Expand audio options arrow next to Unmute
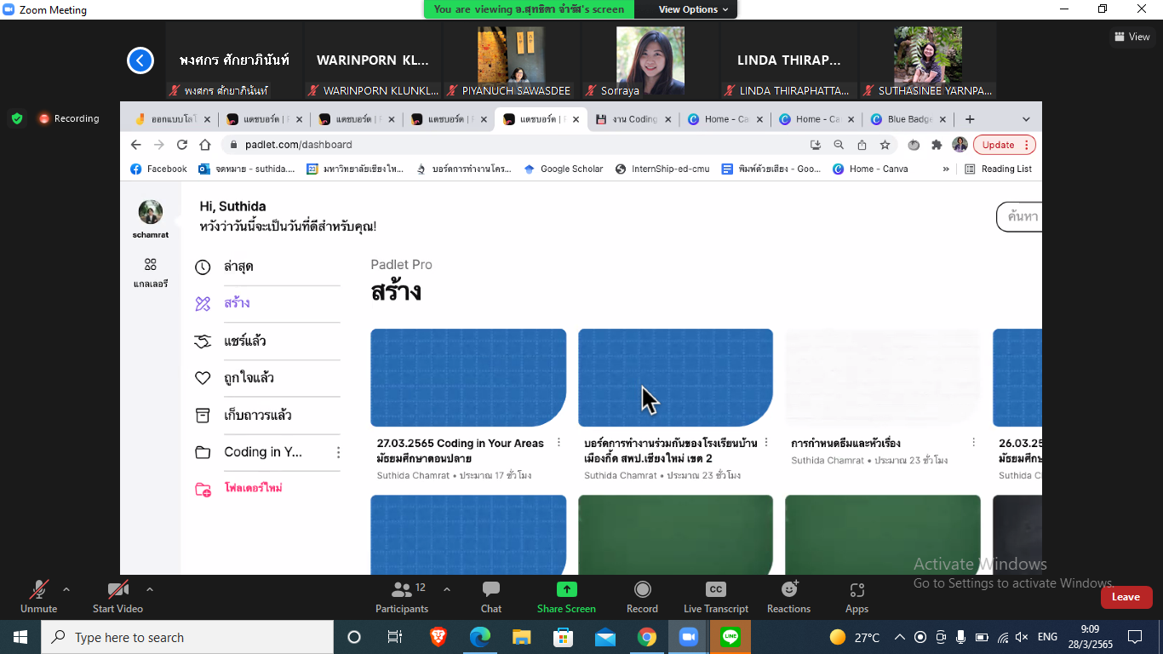1163x654 pixels. [x=66, y=589]
